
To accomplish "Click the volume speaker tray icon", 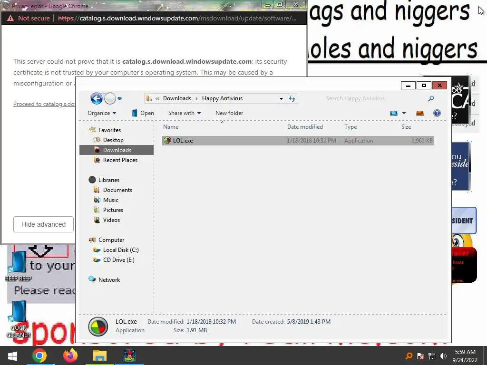I will [443, 356].
